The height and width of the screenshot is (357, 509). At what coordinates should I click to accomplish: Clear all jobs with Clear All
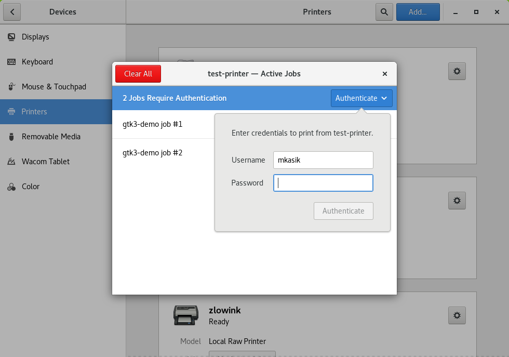coord(138,74)
